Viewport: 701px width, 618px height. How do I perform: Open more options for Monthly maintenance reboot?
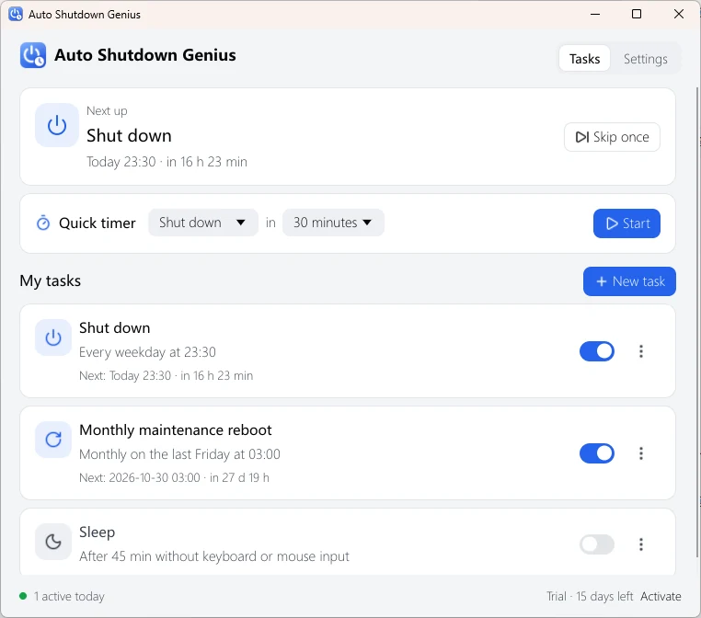pyautogui.click(x=640, y=453)
